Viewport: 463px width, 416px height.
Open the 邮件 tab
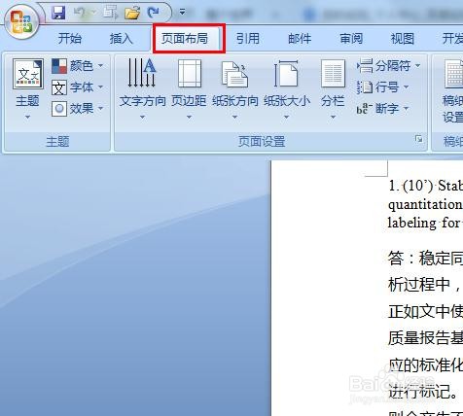[x=300, y=39]
